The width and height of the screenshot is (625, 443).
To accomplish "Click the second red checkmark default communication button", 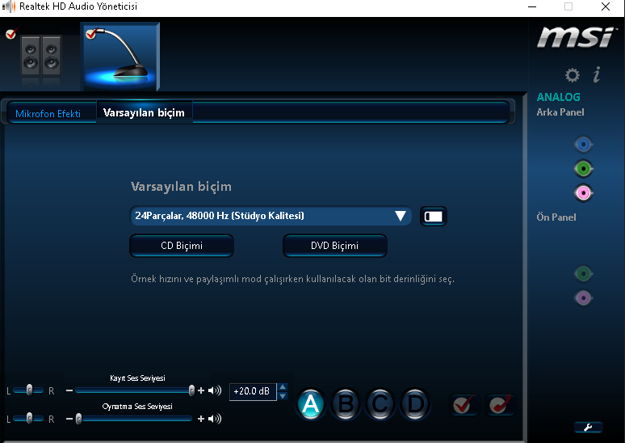I will tap(500, 405).
